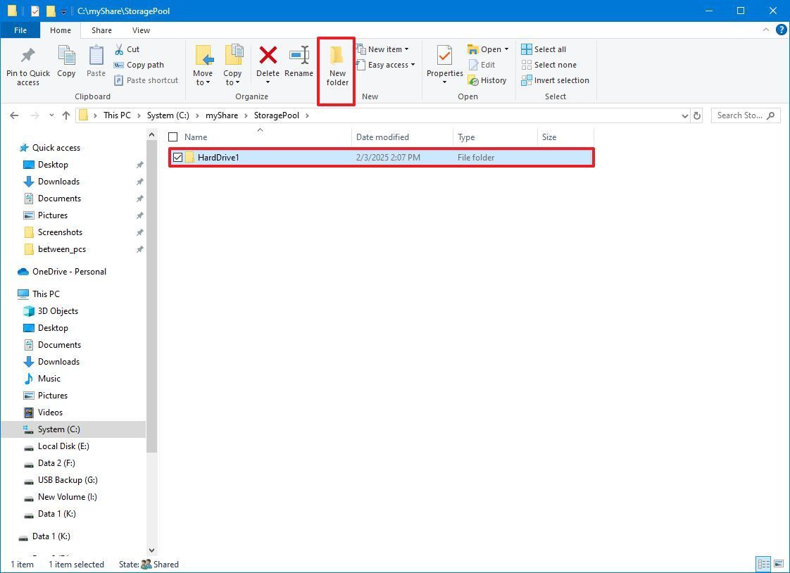Create a New folder

point(337,67)
